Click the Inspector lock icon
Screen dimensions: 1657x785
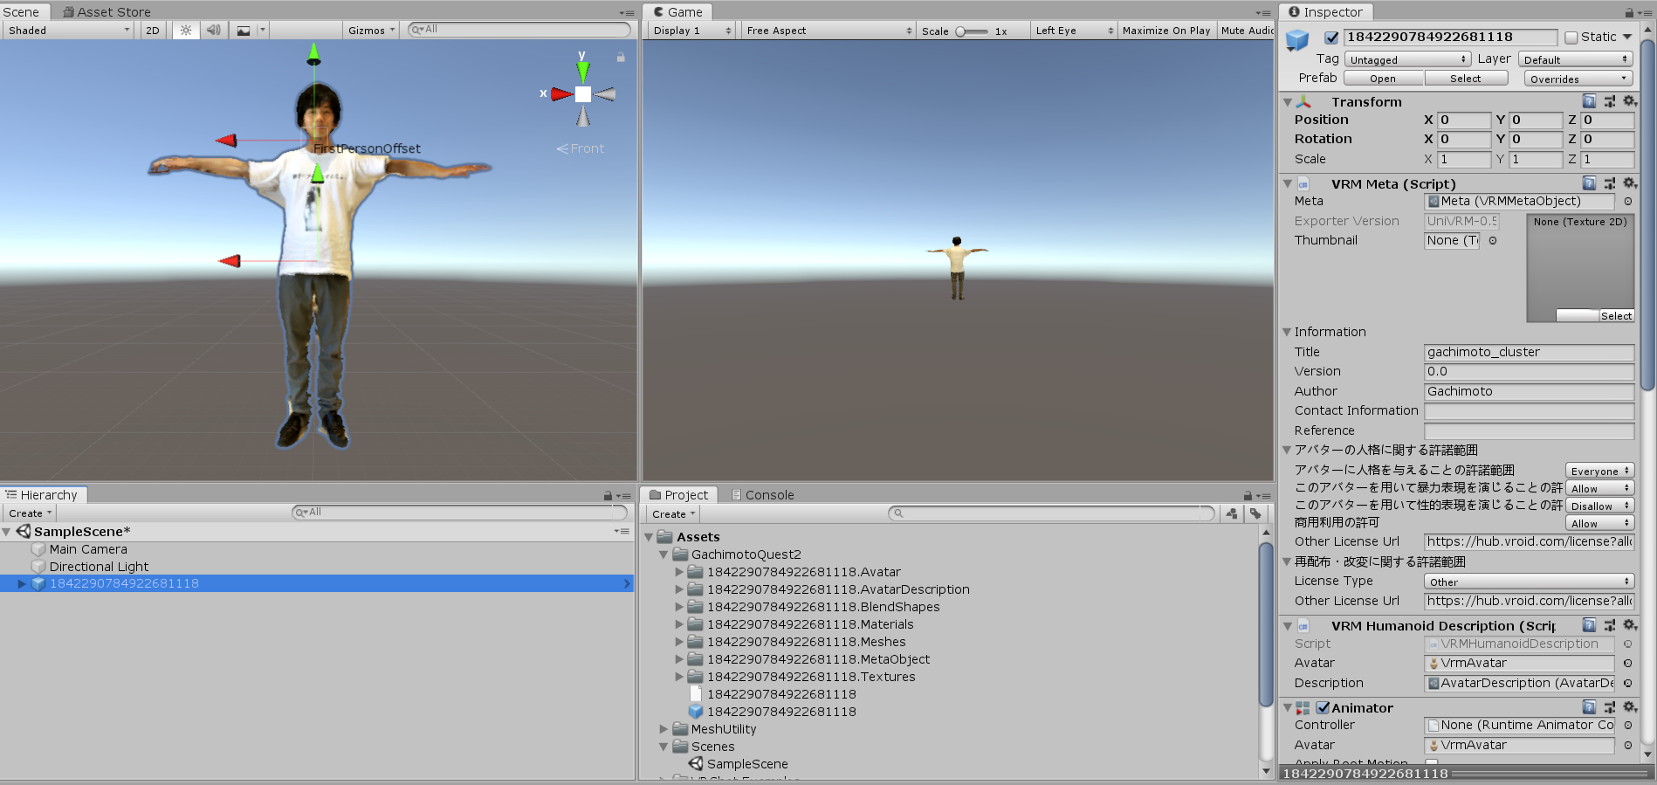click(x=1629, y=12)
